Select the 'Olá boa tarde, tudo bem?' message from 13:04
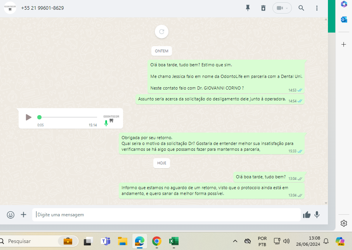Viewport: 352px width, 250px height. pos(269,177)
